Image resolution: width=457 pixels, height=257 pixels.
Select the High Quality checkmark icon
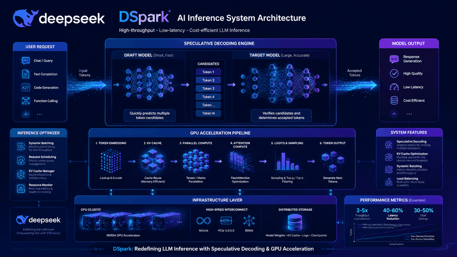(x=394, y=74)
